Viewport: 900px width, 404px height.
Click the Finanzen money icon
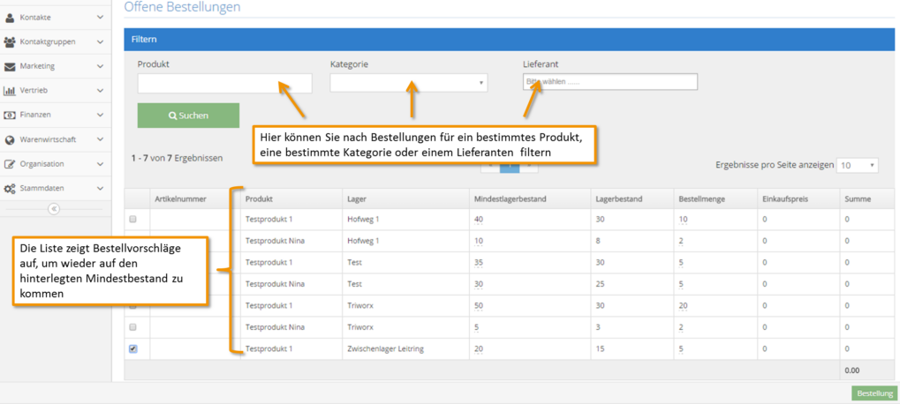point(9,115)
